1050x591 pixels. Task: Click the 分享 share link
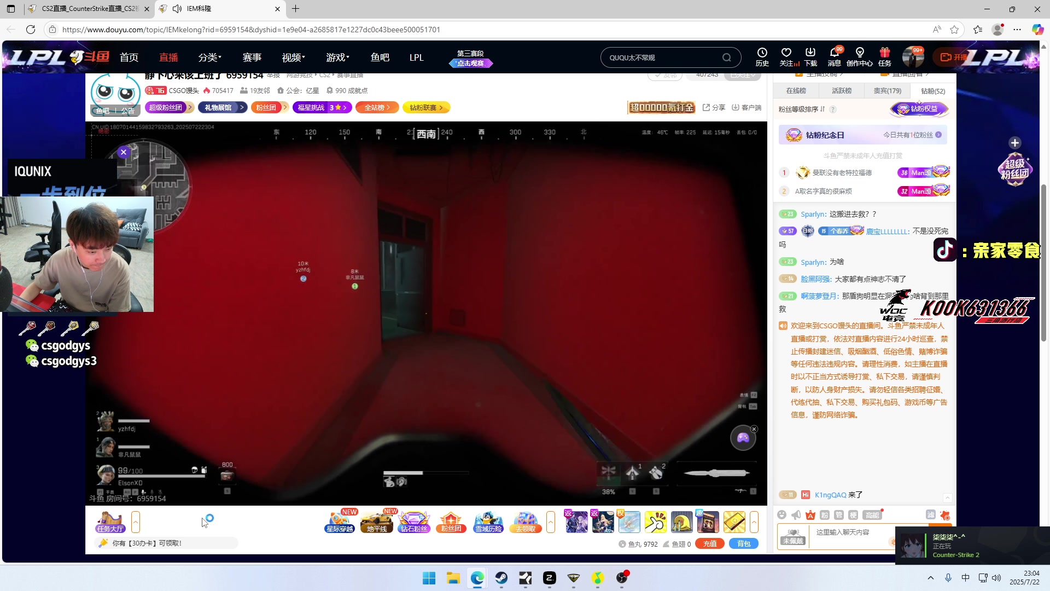click(714, 108)
